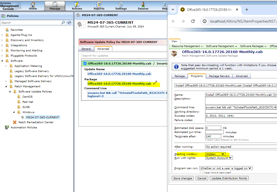Click the Search for updates field
This screenshot has width=277, height=192.
(124, 55)
